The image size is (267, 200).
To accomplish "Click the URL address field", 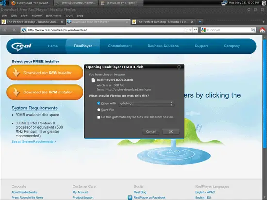I will pos(105,30).
